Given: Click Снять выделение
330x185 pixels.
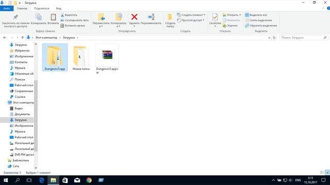Looking at the screenshot, I should 258,21.
